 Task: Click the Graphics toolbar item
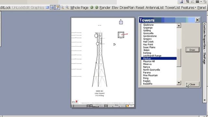click(37, 7)
